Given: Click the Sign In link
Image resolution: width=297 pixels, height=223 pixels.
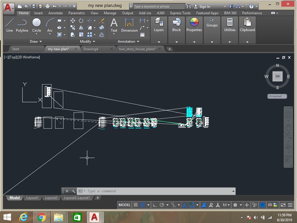Looking at the screenshot, I should click(204, 6).
